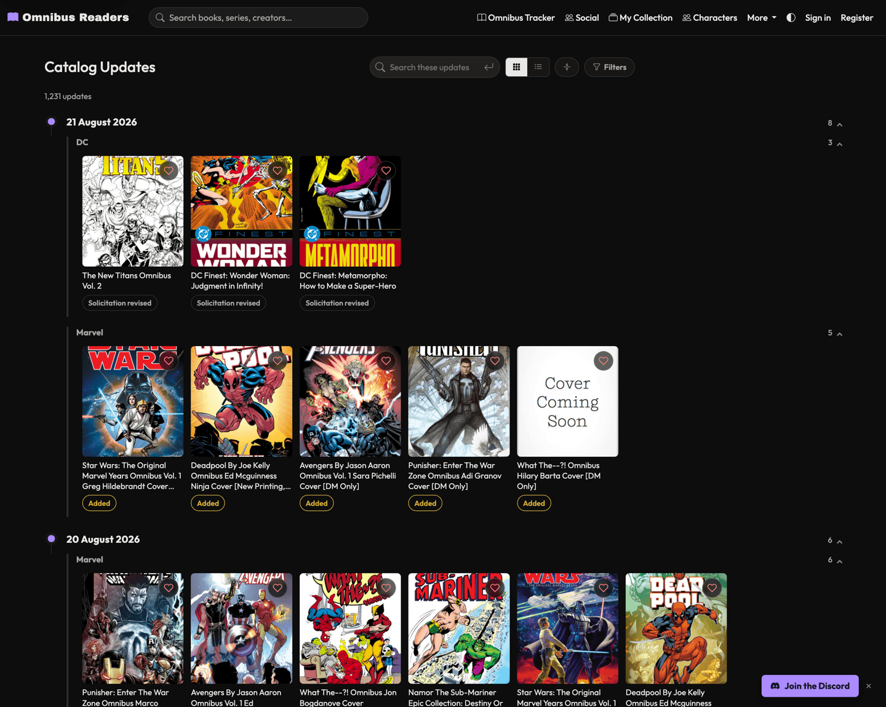Viewport: 886px width, 707px height.
Task: Heart the What The--?! Jon Bogdanove cover
Action: (386, 588)
